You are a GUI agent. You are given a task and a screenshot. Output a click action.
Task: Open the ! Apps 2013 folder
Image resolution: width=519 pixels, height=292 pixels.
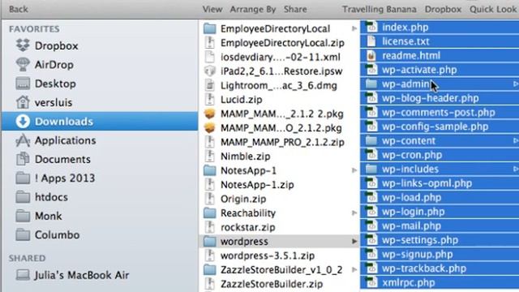point(55,178)
